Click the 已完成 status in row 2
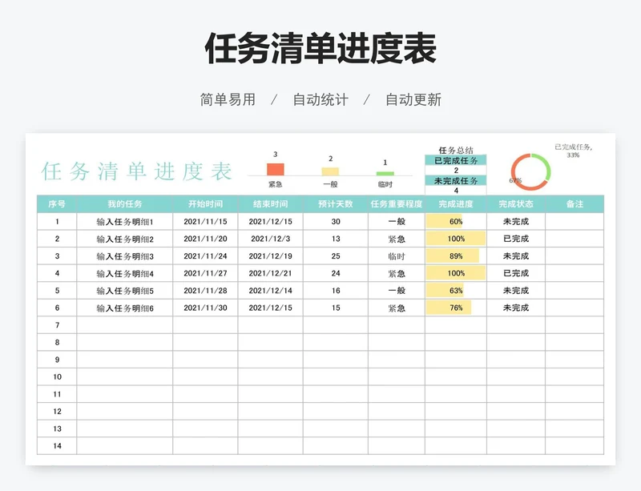The height and width of the screenshot is (491, 641). click(516, 239)
